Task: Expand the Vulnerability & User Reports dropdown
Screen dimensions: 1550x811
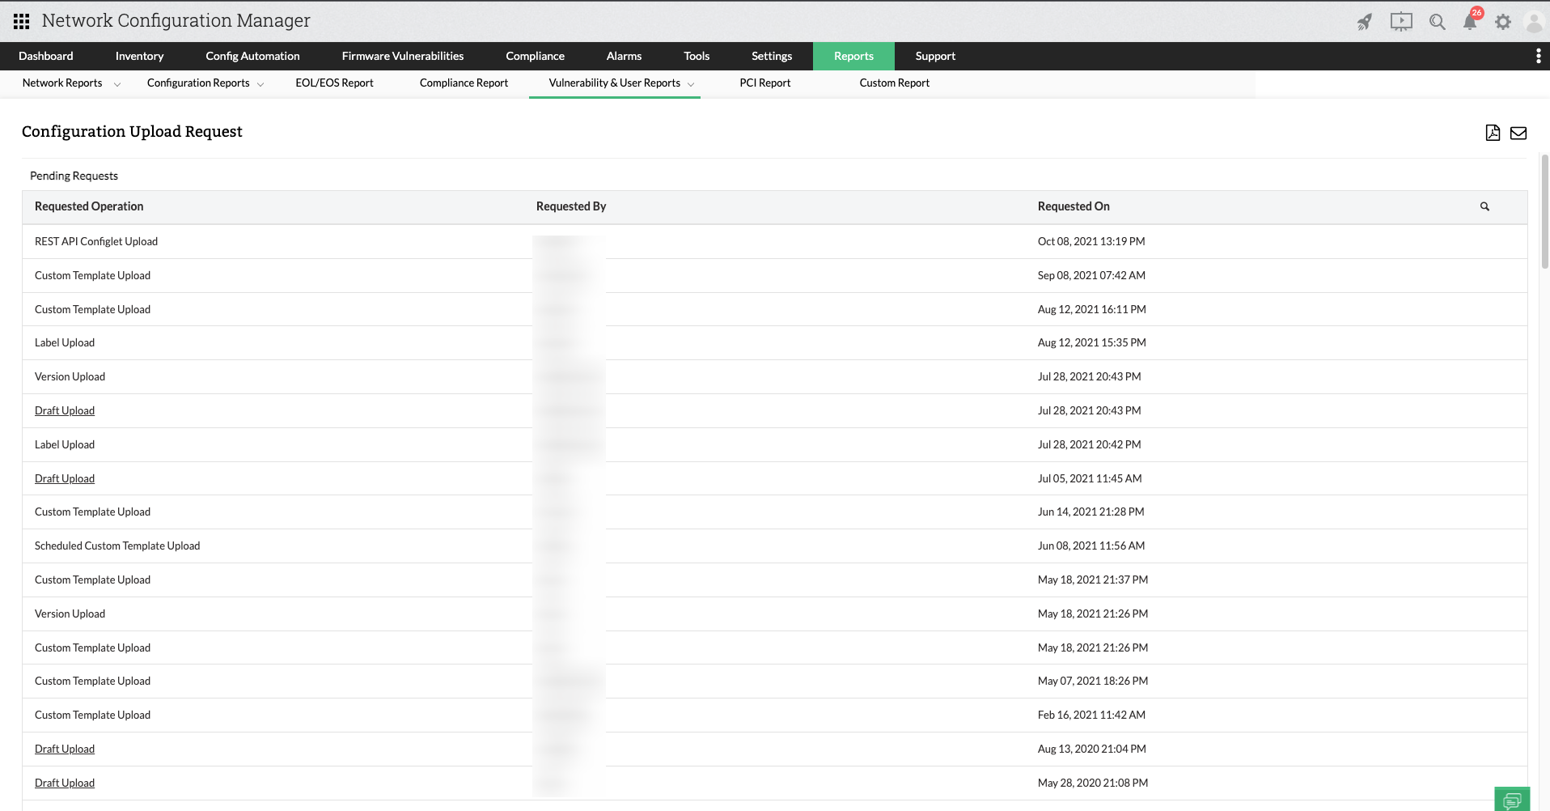Action: click(691, 84)
